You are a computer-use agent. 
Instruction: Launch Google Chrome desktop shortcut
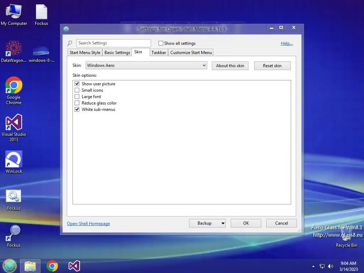(14, 91)
